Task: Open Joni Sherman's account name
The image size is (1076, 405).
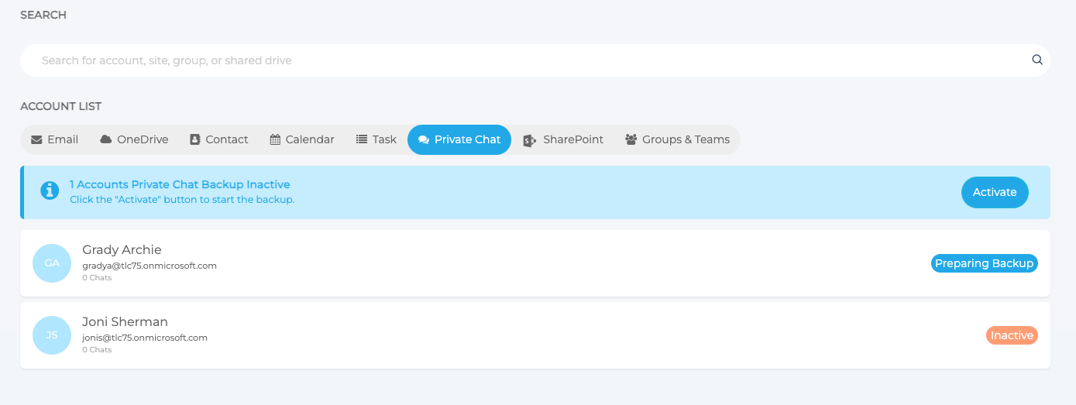Action: [x=125, y=321]
